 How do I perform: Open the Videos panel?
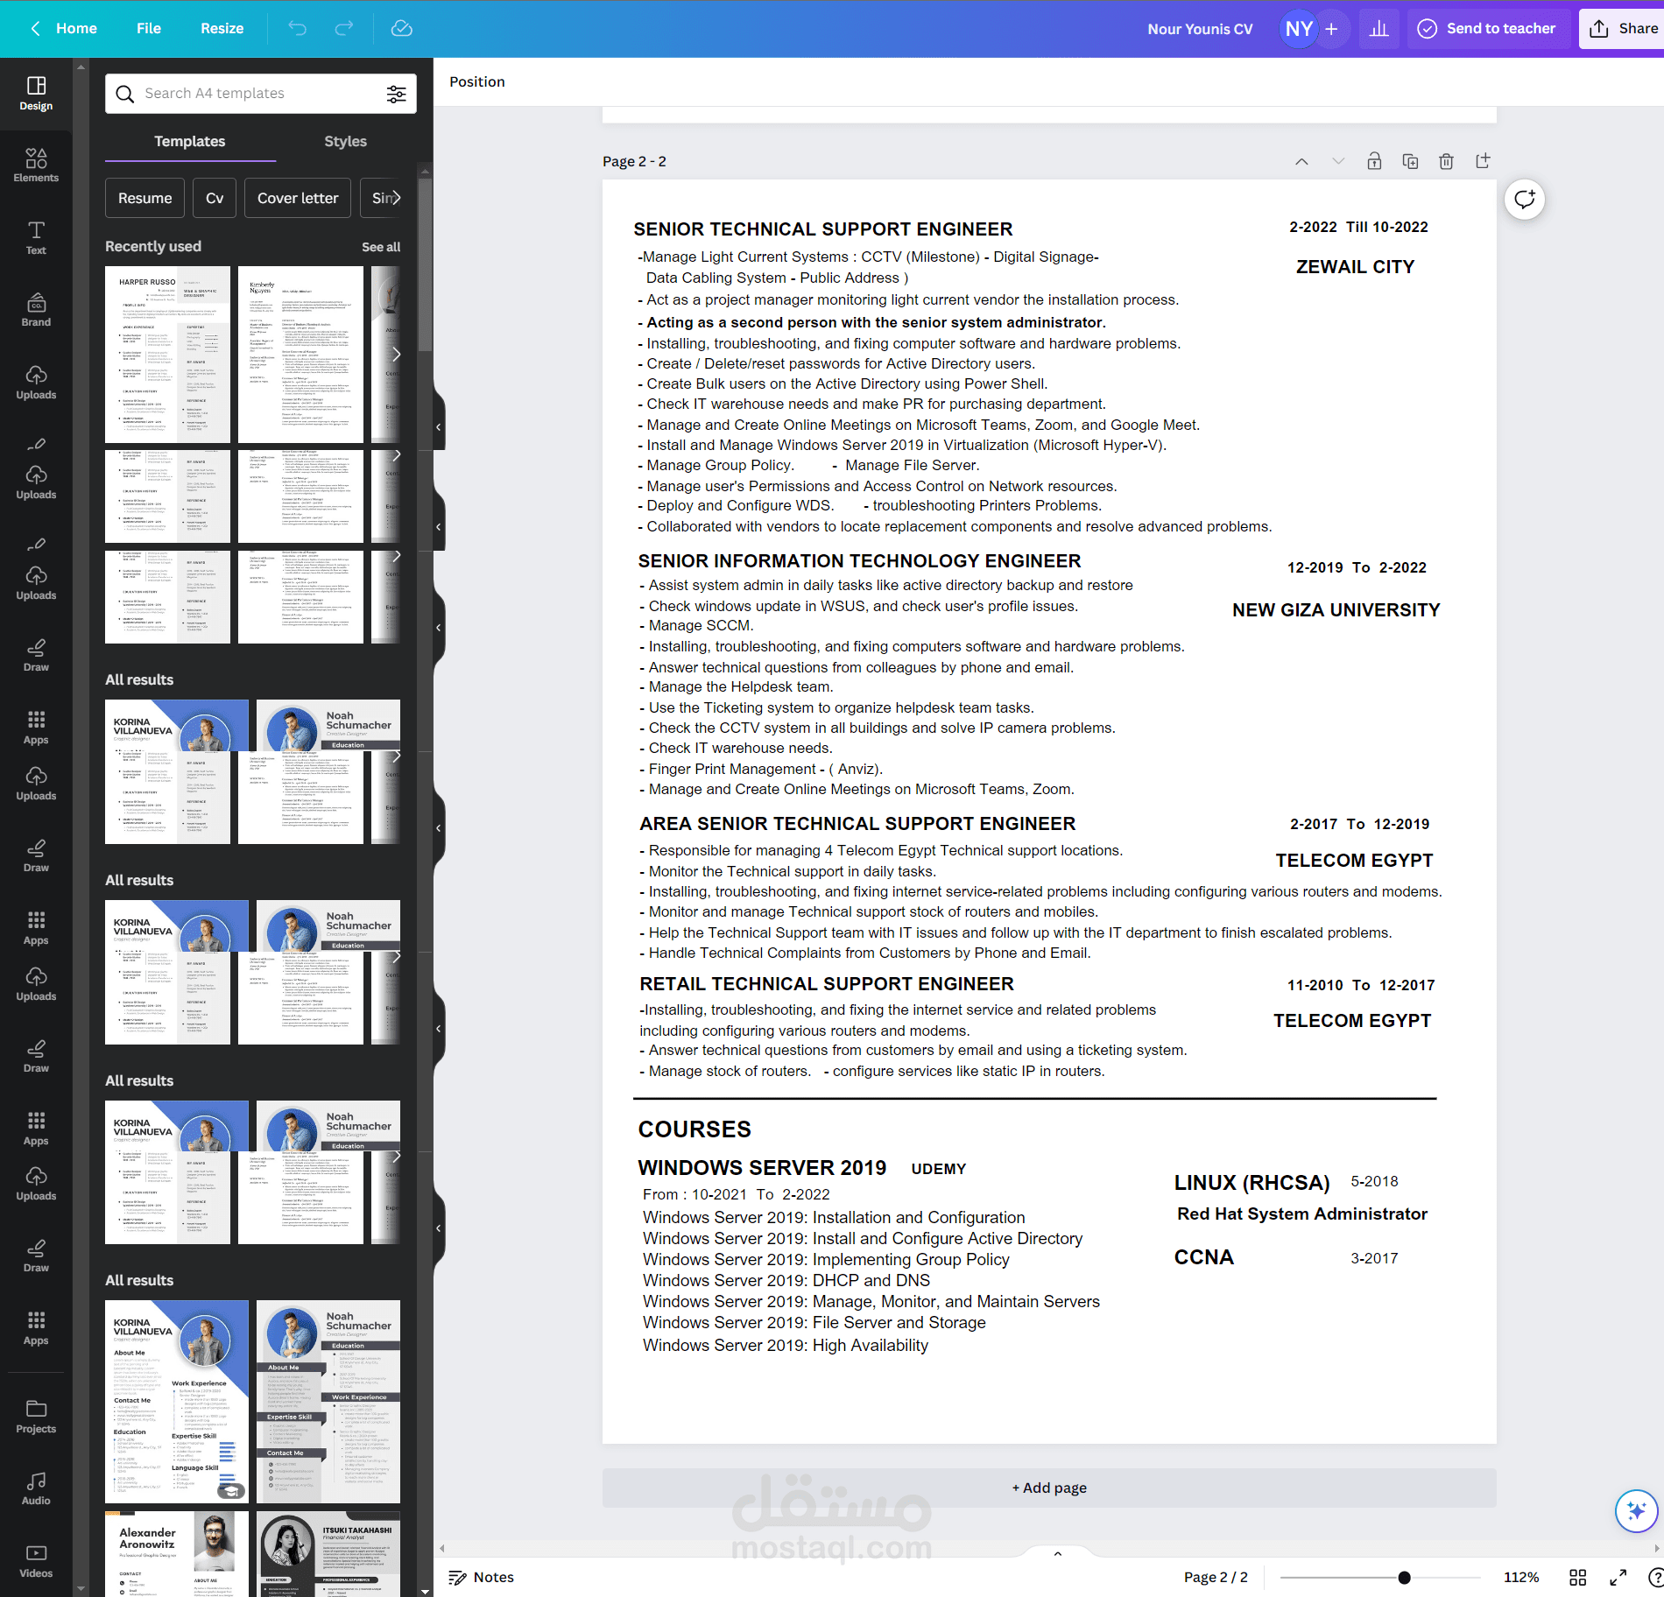tap(36, 1561)
